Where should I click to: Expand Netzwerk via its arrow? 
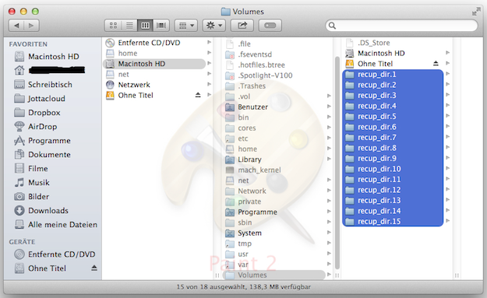pyautogui.click(x=209, y=84)
